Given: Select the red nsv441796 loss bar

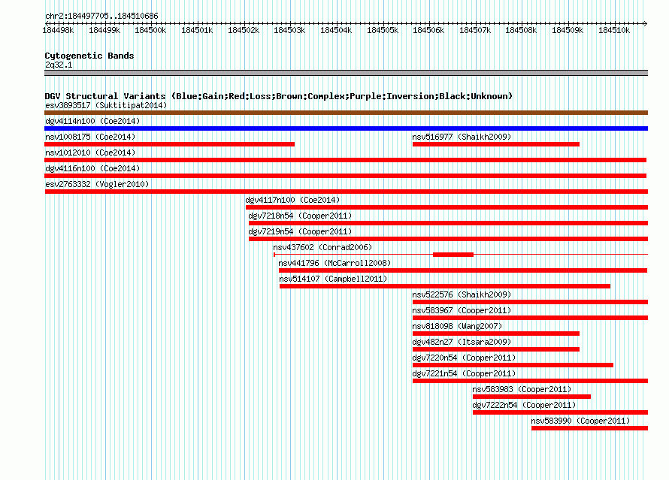Looking at the screenshot, I should click(463, 270).
